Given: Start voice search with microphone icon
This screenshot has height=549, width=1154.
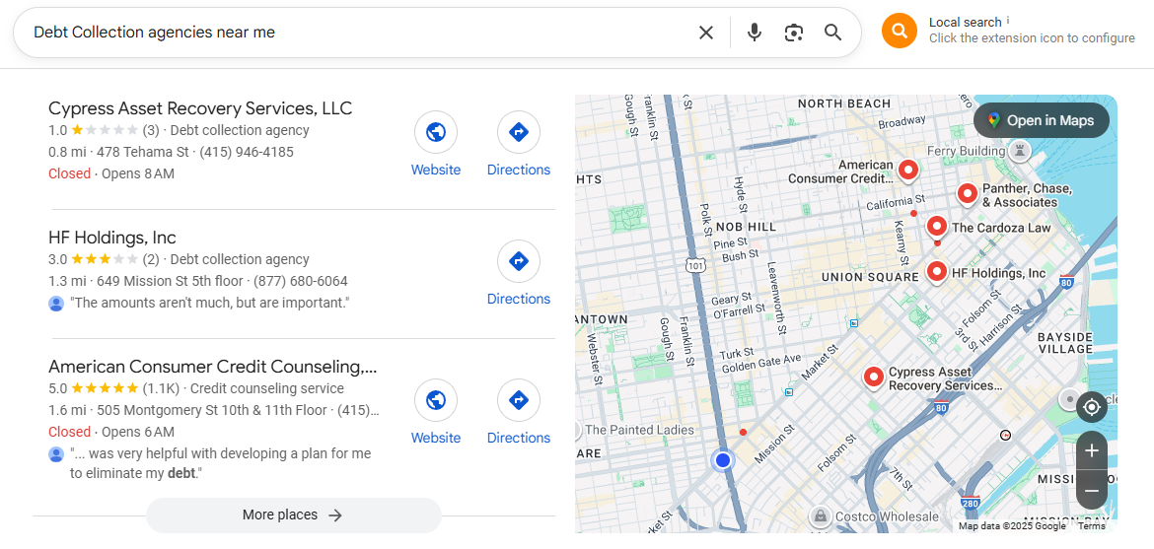Looking at the screenshot, I should tap(755, 33).
